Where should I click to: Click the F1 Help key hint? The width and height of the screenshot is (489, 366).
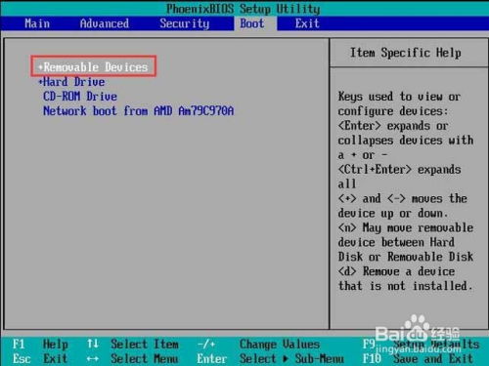point(40,344)
